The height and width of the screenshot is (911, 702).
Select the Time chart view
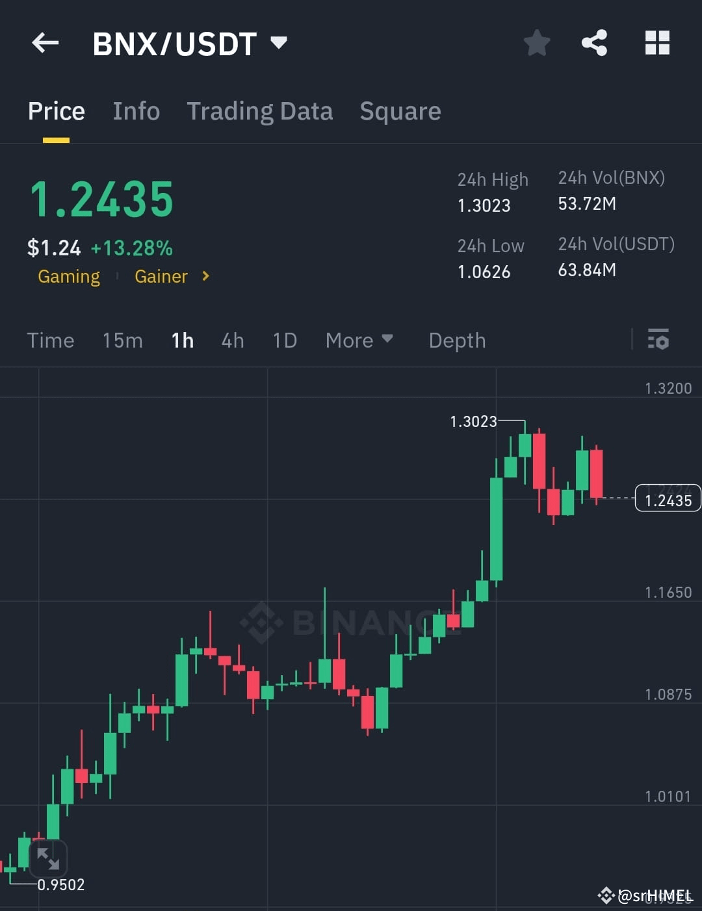click(50, 340)
